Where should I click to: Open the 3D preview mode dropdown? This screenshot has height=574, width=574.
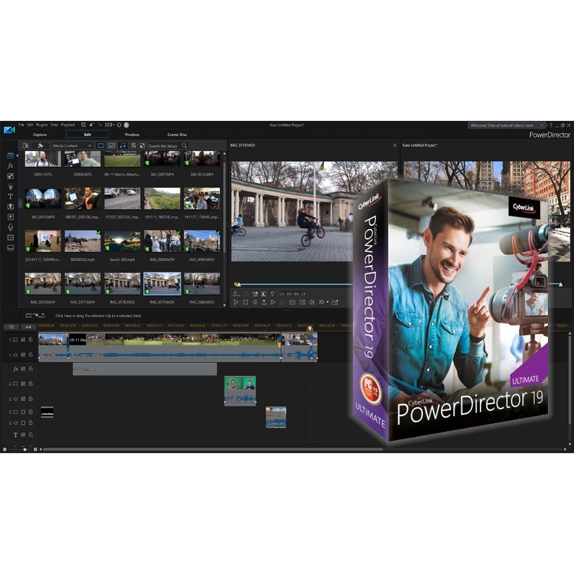coord(323,302)
